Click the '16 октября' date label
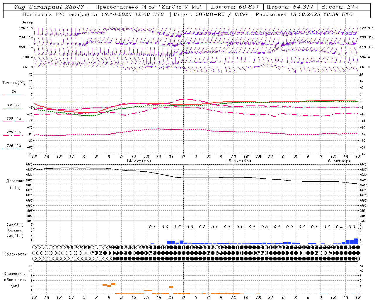 tap(338, 161)
